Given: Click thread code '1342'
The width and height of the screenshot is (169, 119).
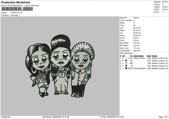Looking at the screenshot, I should [149, 63].
